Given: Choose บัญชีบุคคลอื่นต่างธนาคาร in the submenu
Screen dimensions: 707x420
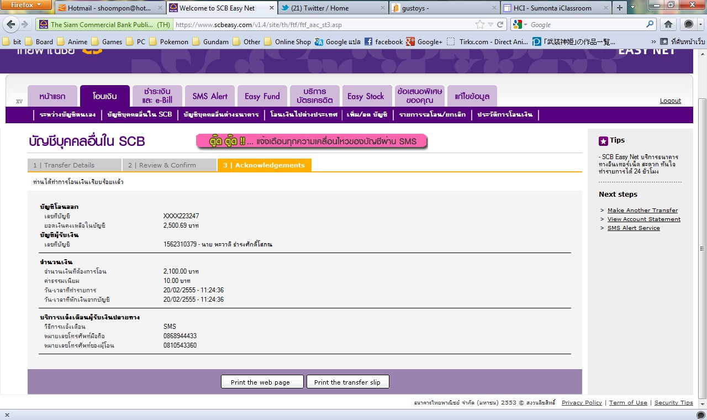Looking at the screenshot, I should [x=221, y=114].
